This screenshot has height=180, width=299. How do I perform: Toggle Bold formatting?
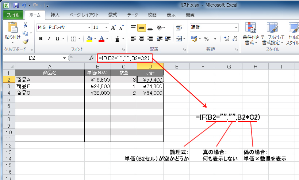point(41,39)
